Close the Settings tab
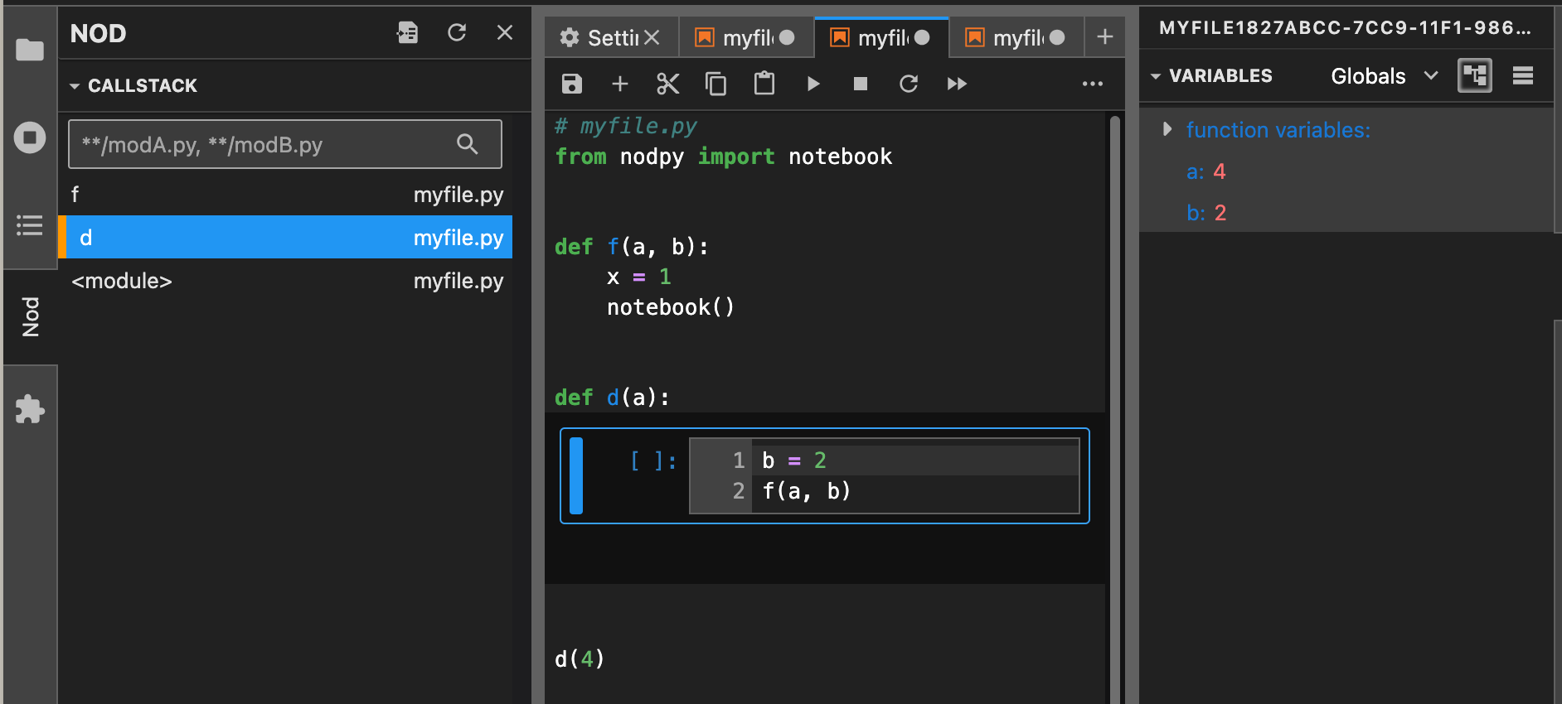 (652, 38)
